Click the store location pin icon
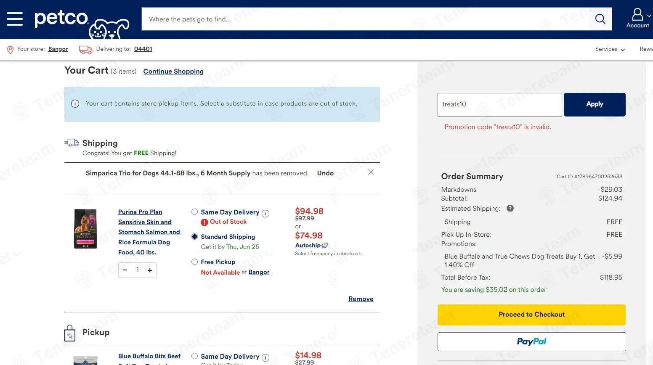The width and height of the screenshot is (653, 365). pos(11,50)
